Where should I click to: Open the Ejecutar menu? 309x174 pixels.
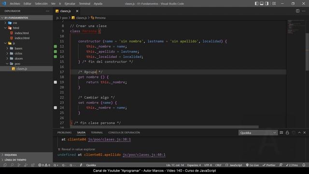tap(70, 3)
